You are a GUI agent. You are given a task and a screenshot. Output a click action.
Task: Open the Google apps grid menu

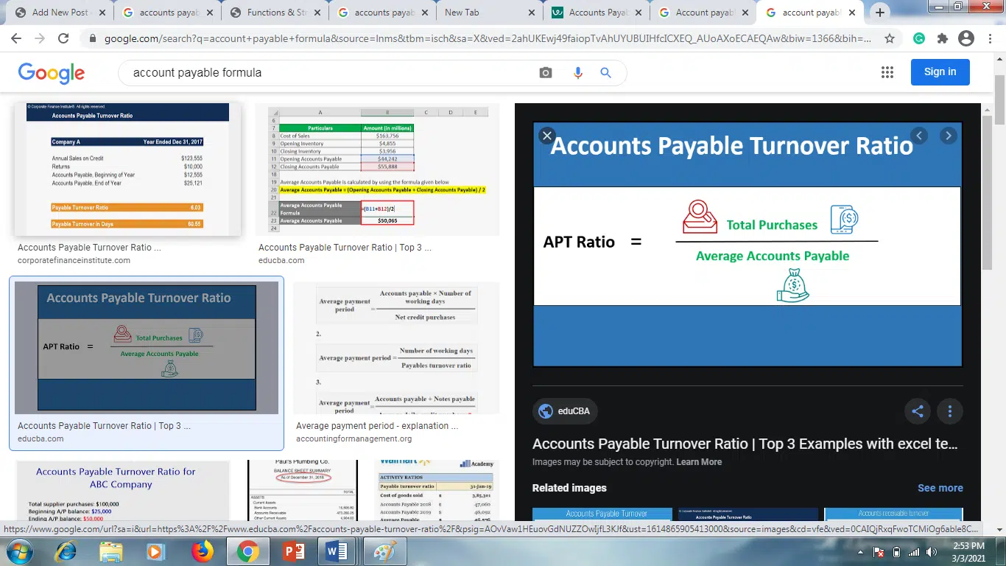[887, 72]
